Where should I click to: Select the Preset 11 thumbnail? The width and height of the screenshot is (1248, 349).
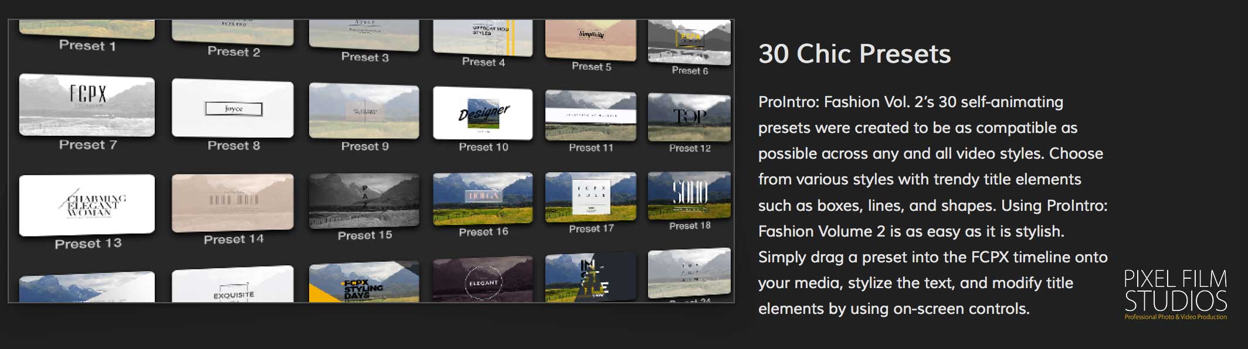pyautogui.click(x=591, y=116)
